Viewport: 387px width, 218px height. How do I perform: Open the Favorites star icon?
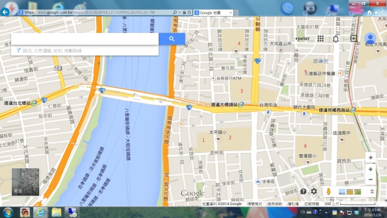coord(376,12)
